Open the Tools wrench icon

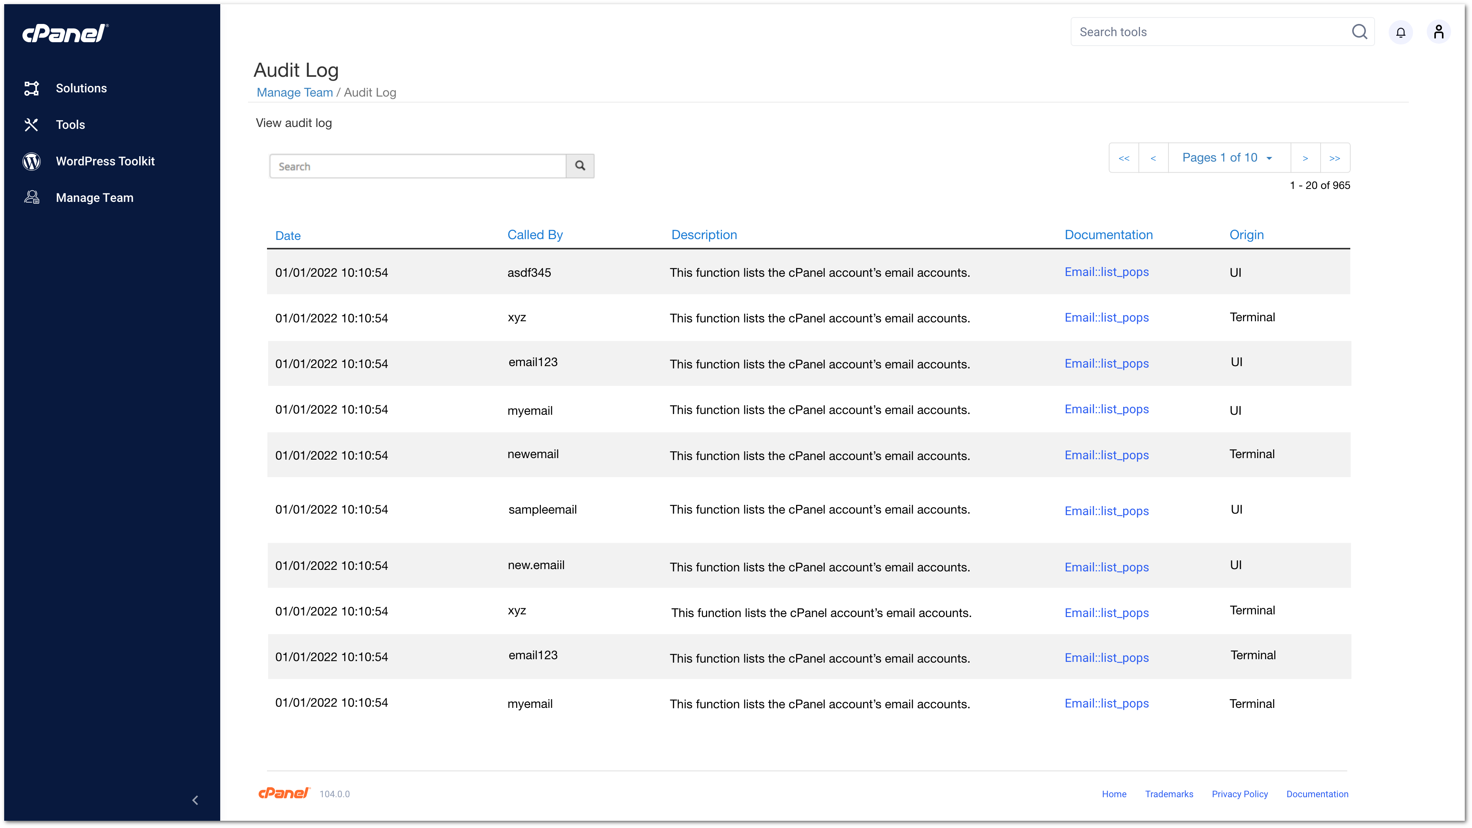32,124
